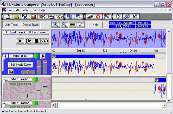This screenshot has width=173, height=114.
Task: Toggle first small green indicator under Mike Track
Action: tap(12, 60)
